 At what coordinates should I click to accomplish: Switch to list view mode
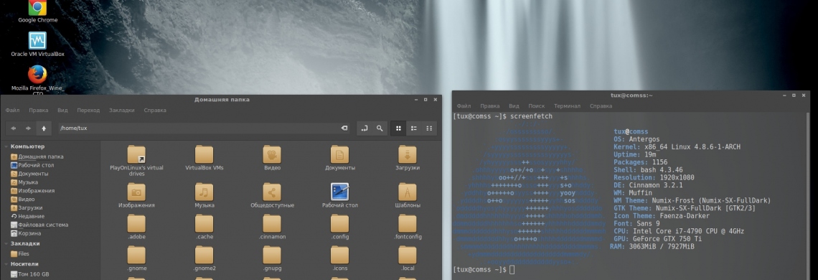pos(414,128)
